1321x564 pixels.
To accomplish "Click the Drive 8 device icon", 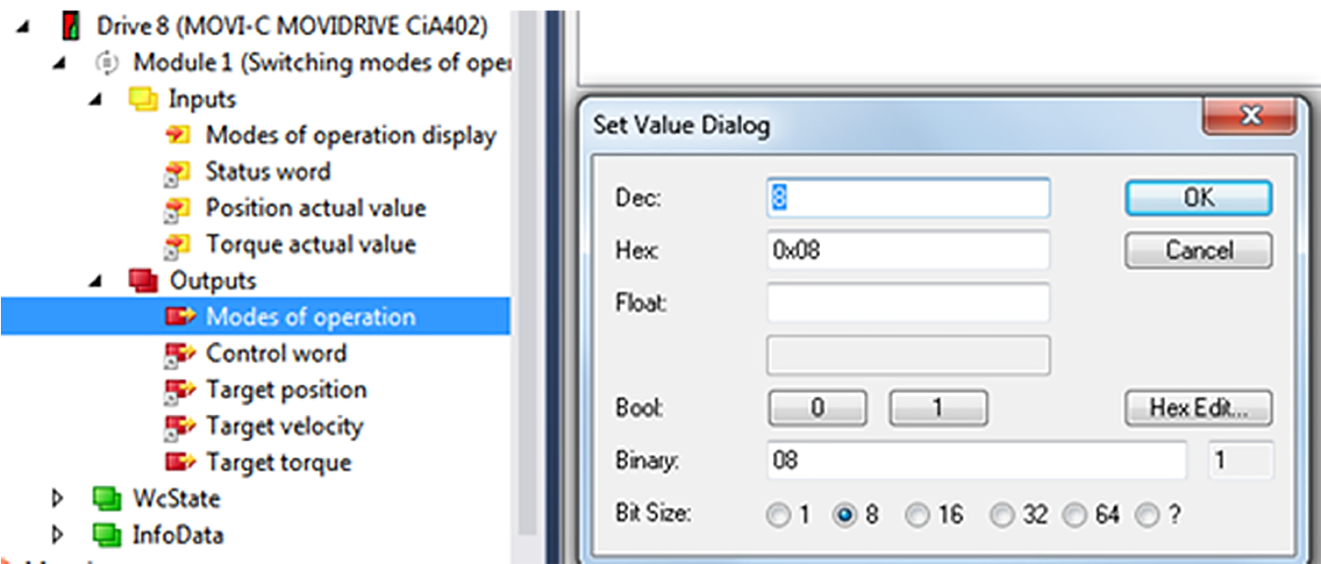I will (x=71, y=26).
